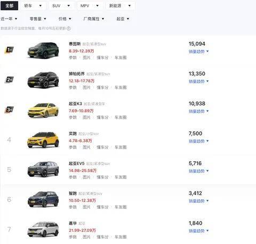This screenshot has height=244, width=256.
Task: Expand the 近一年 time range filter
Action: [x=9, y=19]
